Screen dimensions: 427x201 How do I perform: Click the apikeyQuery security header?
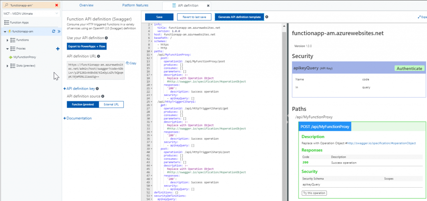click(359, 68)
